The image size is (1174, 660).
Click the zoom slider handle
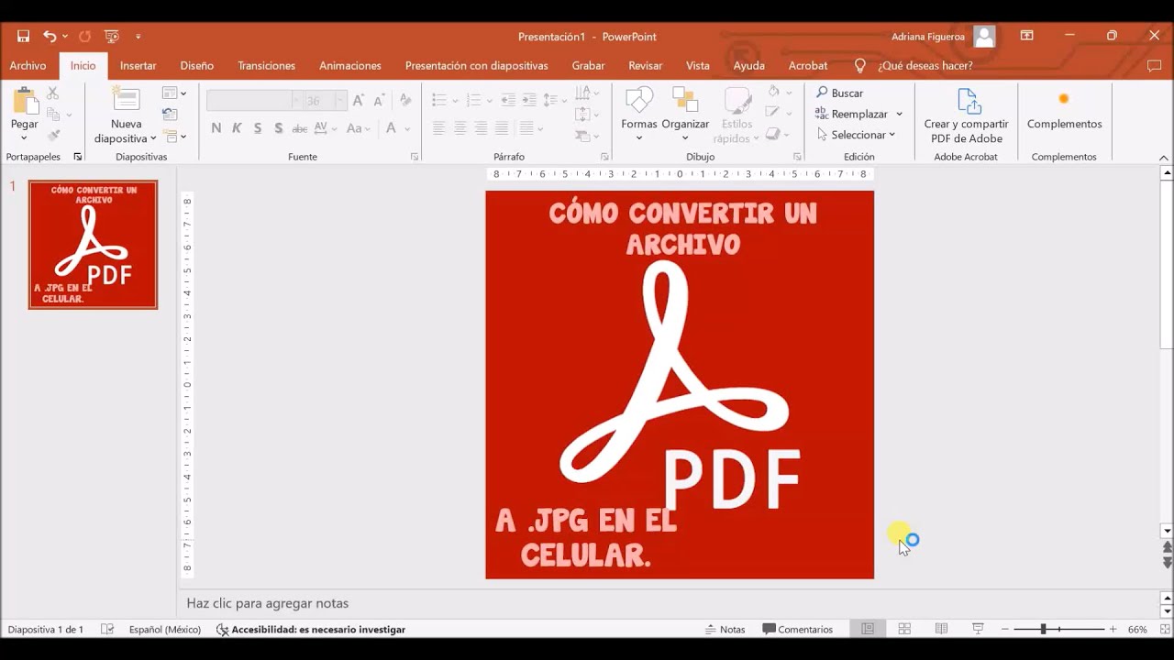click(1043, 629)
